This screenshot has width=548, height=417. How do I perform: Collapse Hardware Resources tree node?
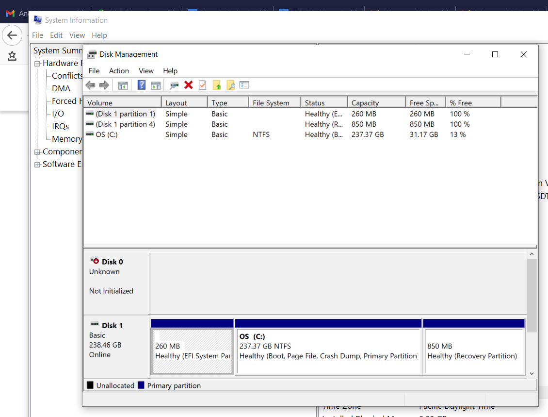pos(37,64)
